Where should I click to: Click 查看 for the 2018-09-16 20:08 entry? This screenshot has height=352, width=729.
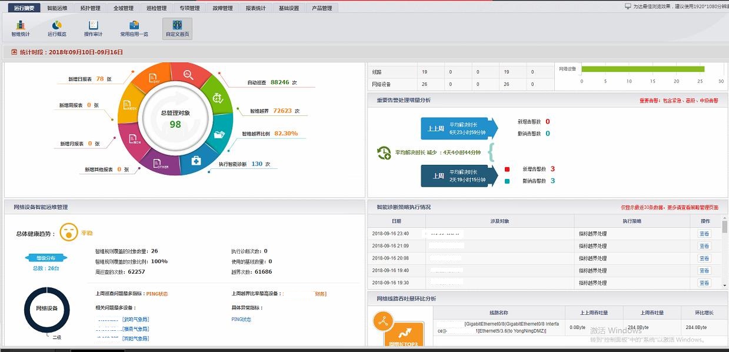[x=704, y=258]
